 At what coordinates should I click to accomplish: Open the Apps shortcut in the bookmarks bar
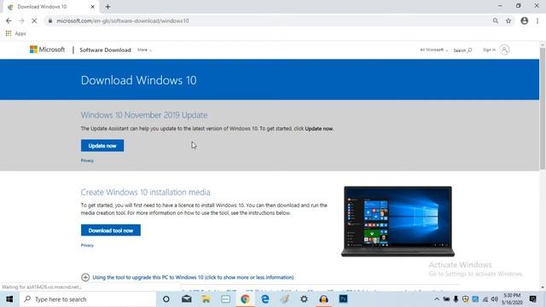(x=15, y=33)
